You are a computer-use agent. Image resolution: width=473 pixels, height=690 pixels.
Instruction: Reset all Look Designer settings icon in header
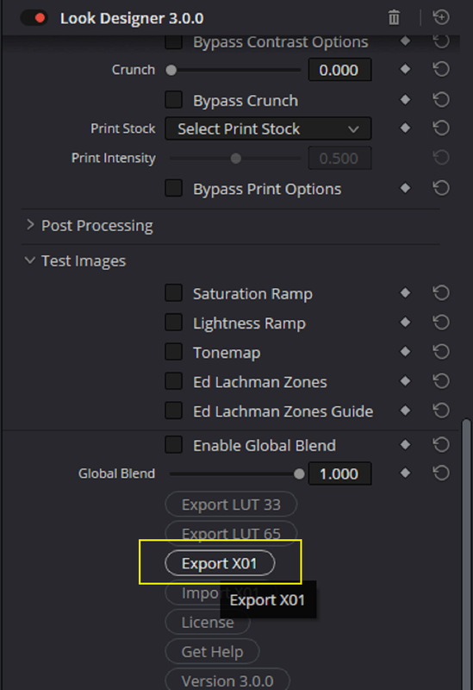click(441, 17)
